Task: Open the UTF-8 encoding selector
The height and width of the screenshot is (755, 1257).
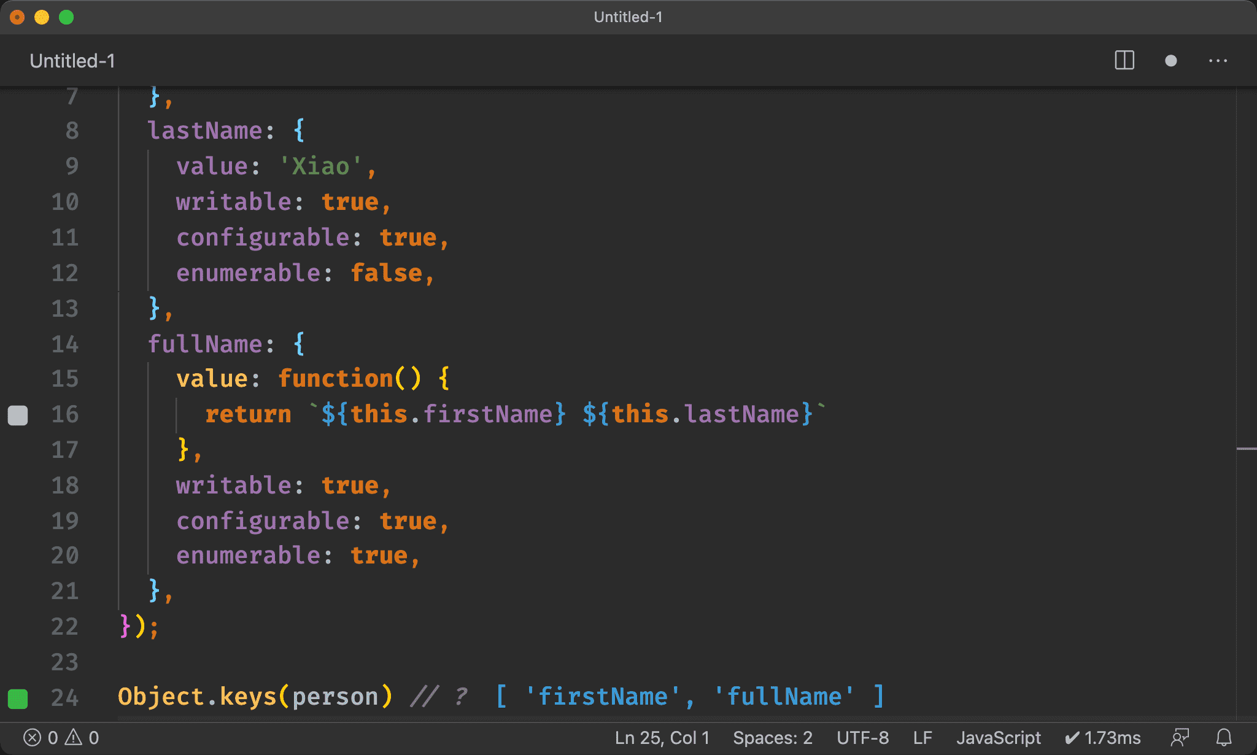Action: [862, 737]
